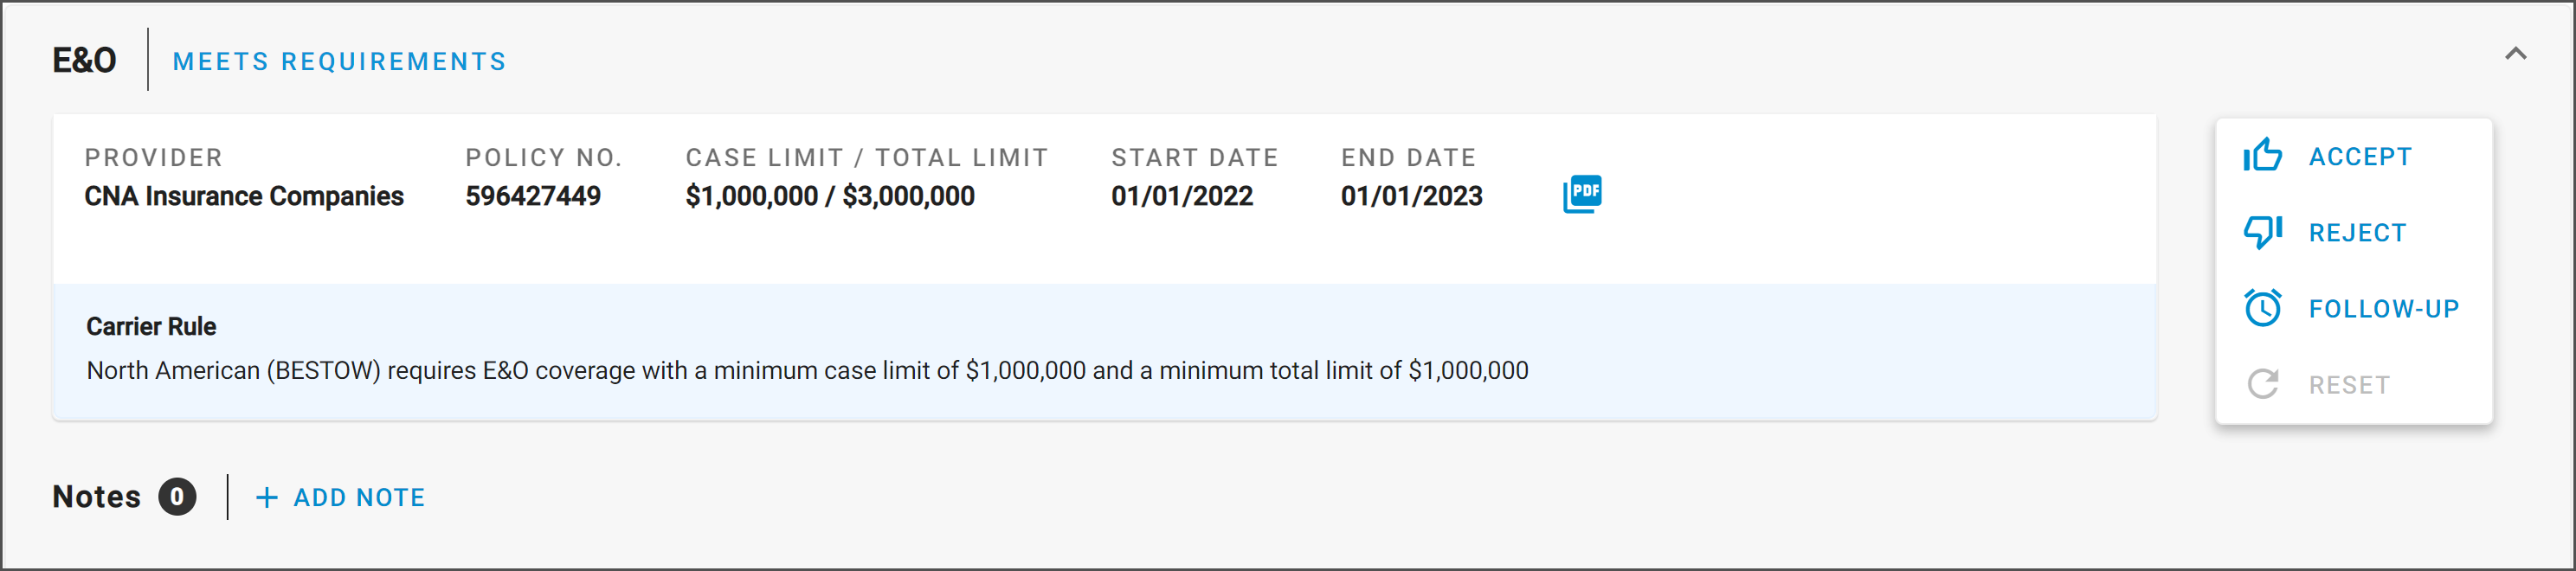Click the ADD NOTE link

[x=359, y=497]
